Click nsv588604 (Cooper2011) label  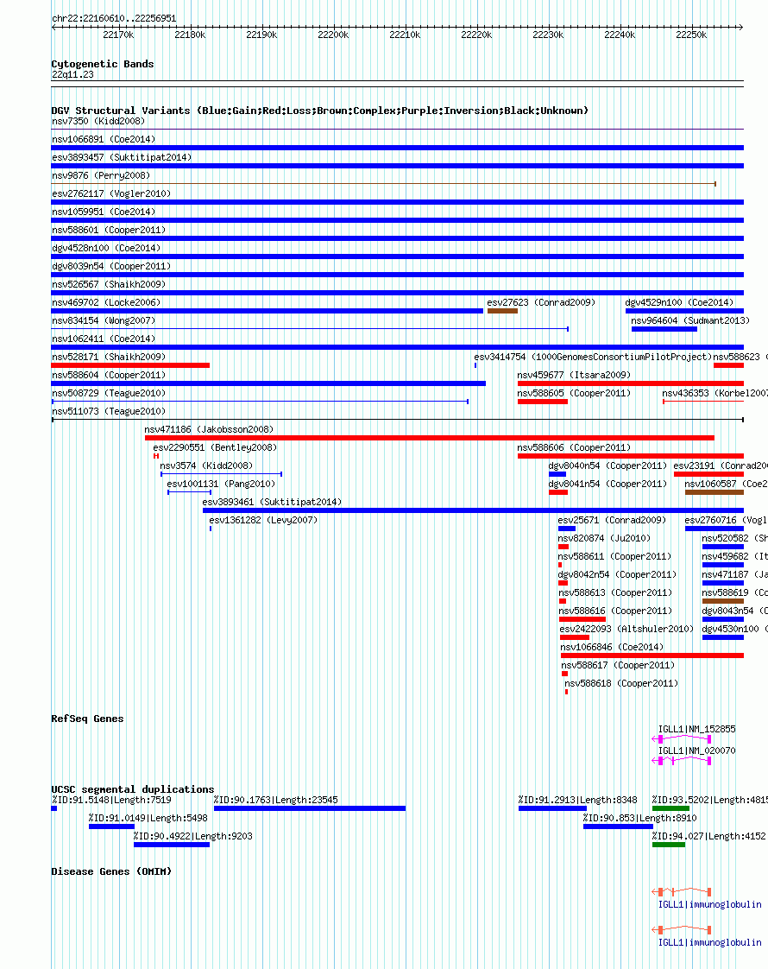[x=109, y=375]
